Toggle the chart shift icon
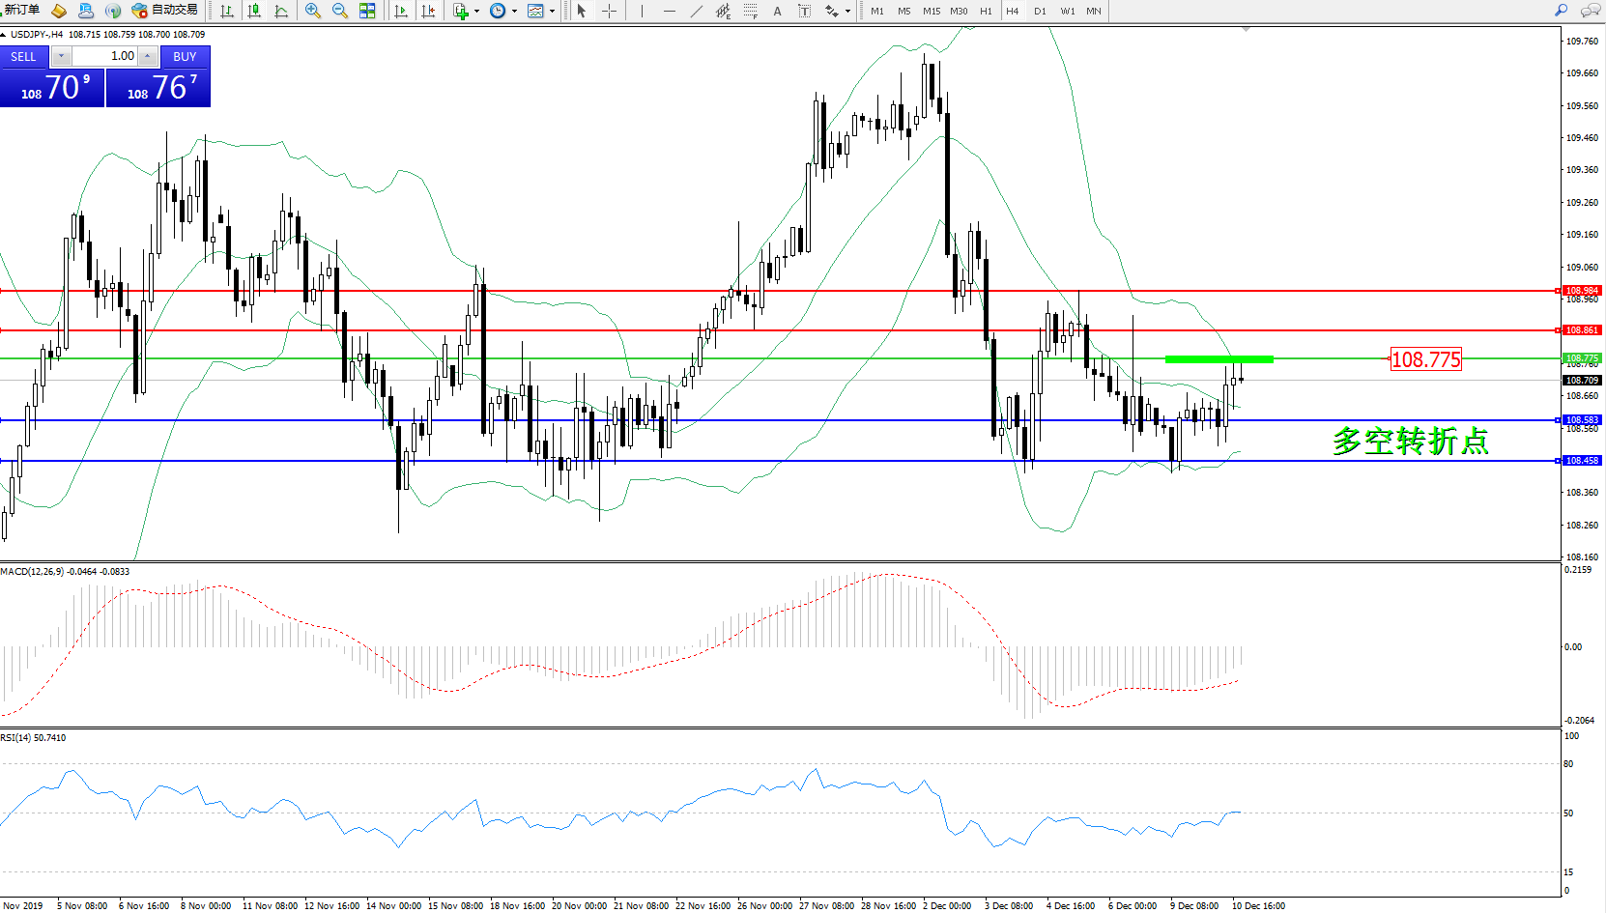This screenshot has width=1606, height=913. [428, 11]
